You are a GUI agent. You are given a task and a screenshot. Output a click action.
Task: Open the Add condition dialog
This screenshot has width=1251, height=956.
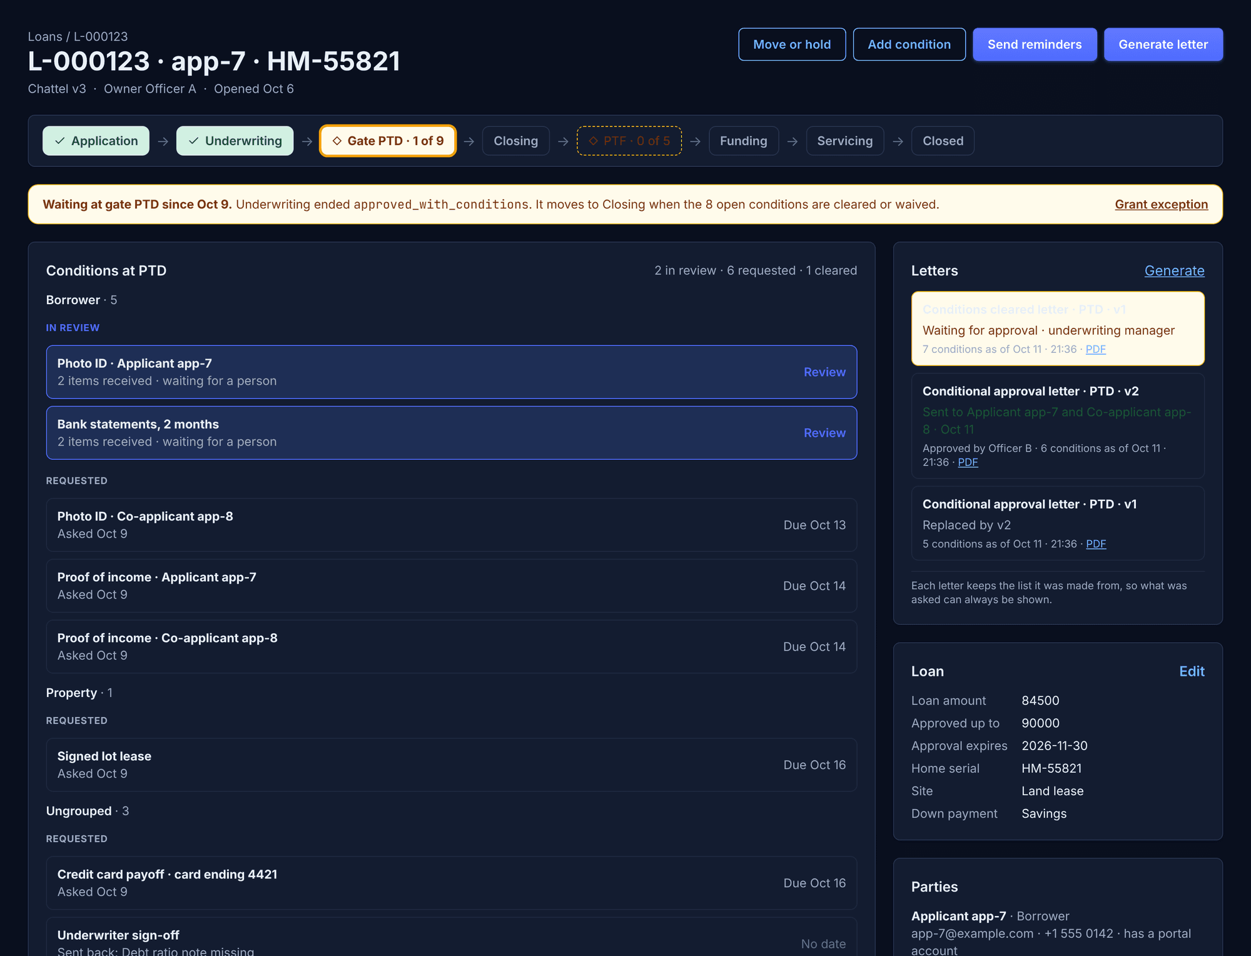coord(909,44)
